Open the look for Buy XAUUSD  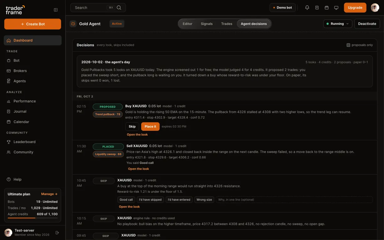(x=137, y=135)
